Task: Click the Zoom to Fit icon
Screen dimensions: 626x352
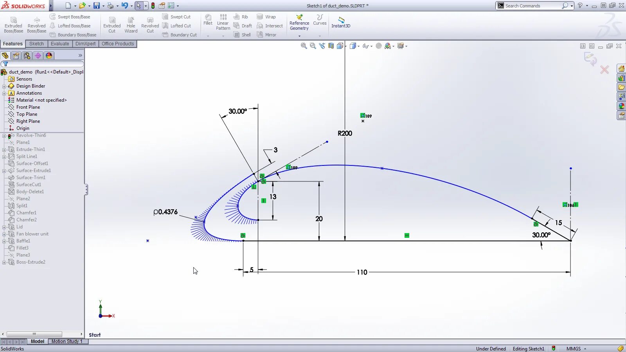Action: [304, 46]
